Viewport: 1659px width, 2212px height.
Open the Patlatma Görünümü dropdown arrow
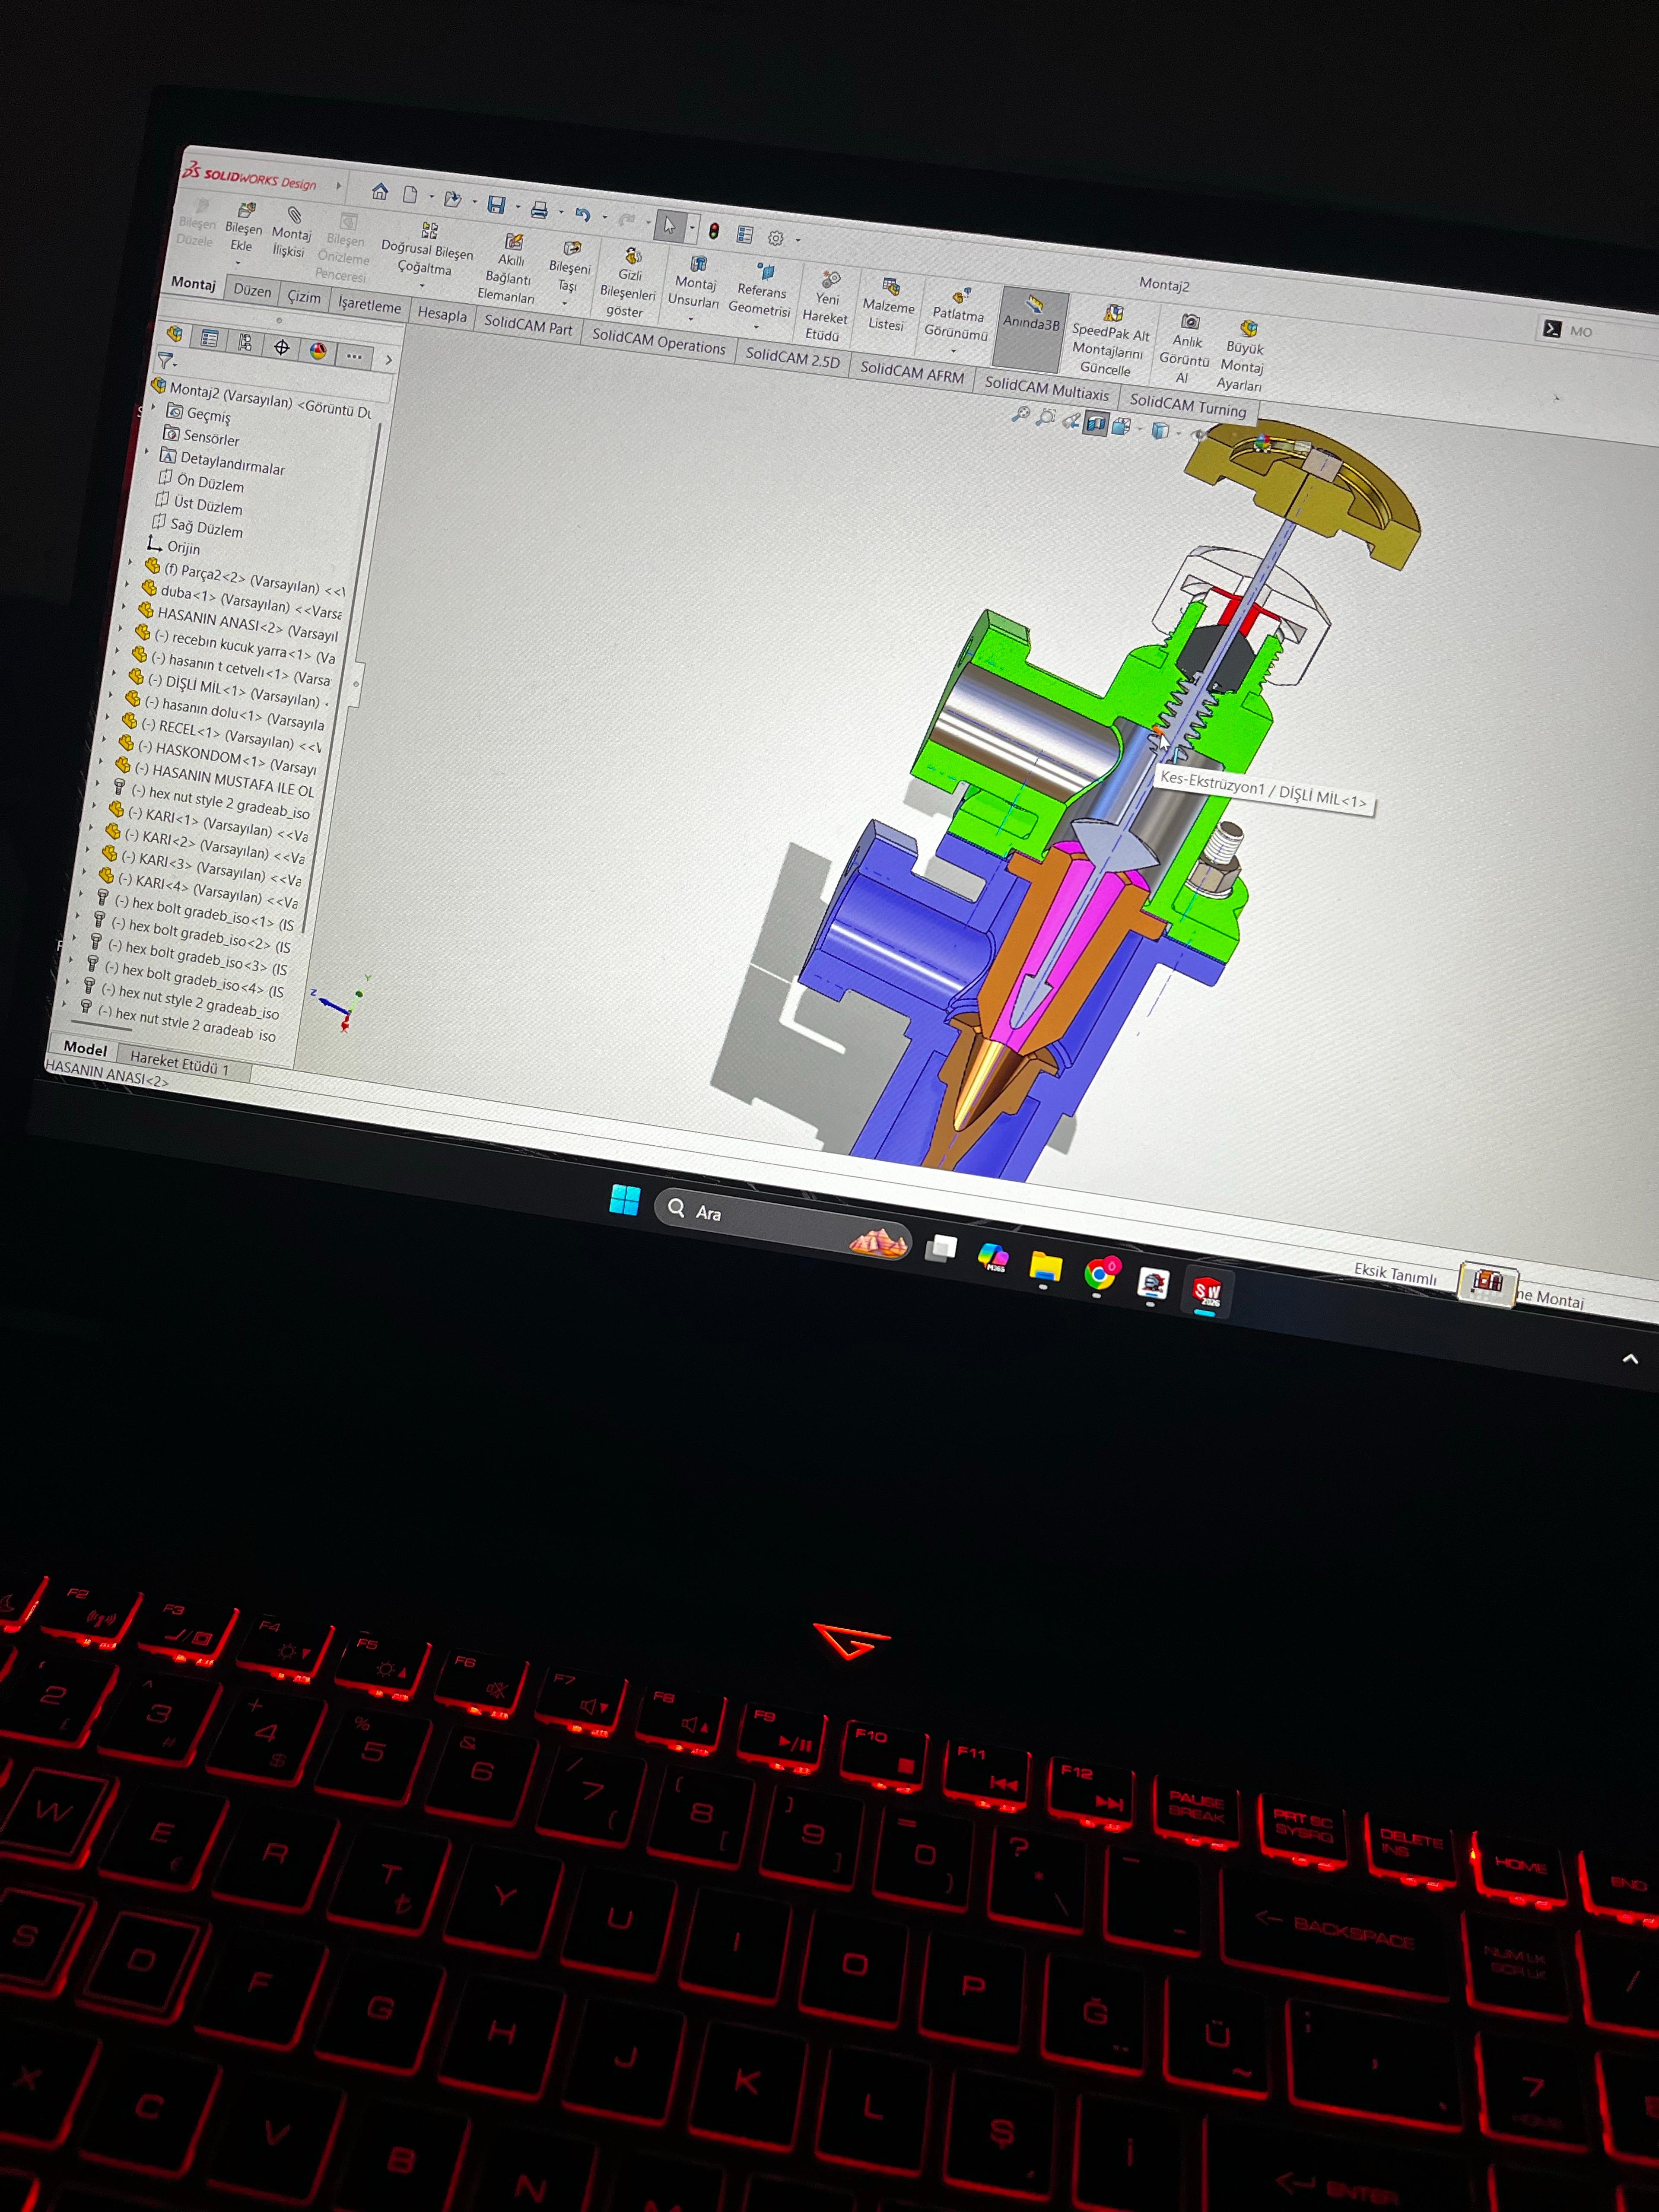953,351
